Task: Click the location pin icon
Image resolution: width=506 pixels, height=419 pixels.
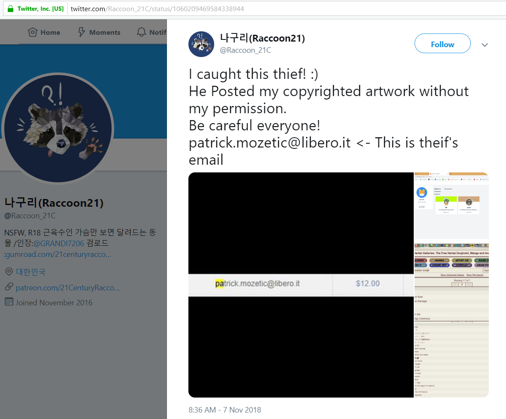Action: click(x=9, y=271)
